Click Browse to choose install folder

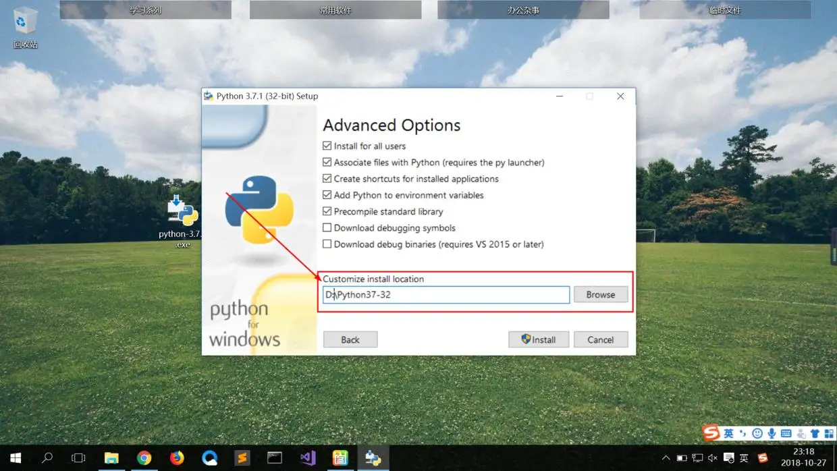[601, 294]
